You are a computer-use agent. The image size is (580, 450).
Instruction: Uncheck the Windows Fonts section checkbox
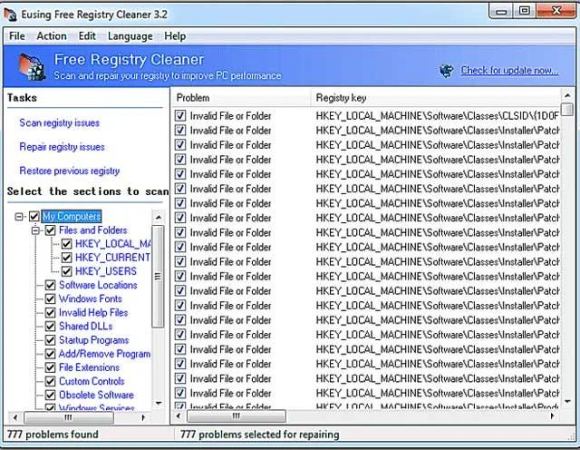click(x=51, y=298)
